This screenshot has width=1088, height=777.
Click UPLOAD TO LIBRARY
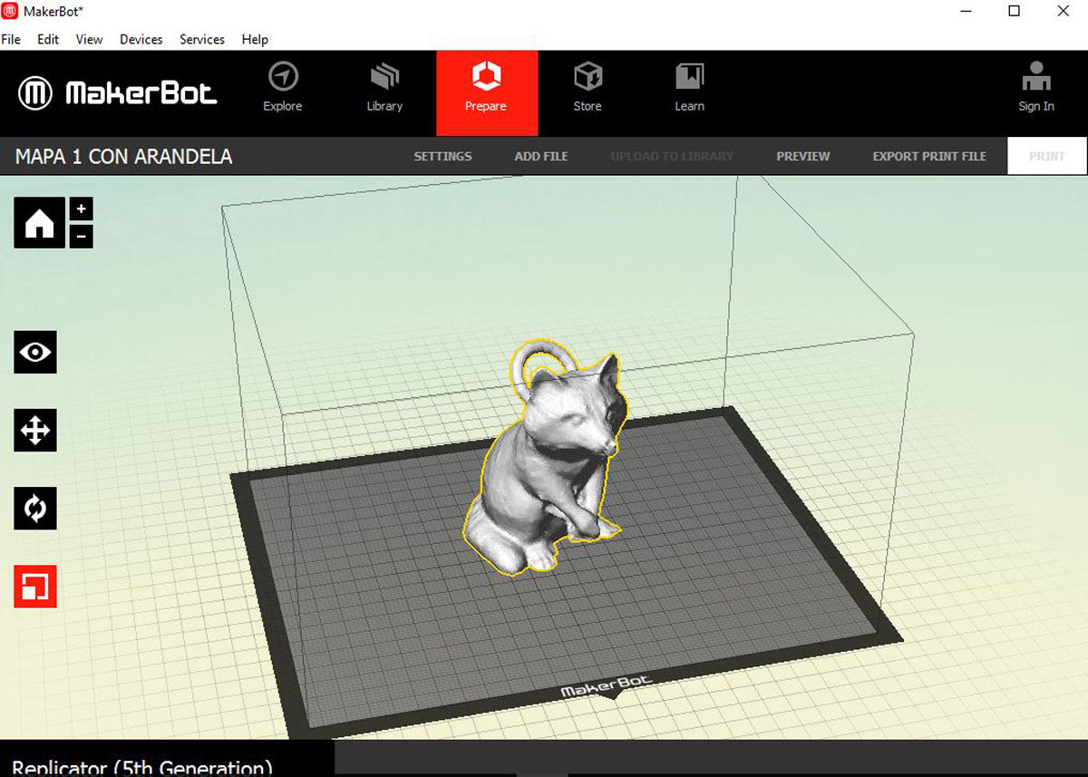pos(672,156)
